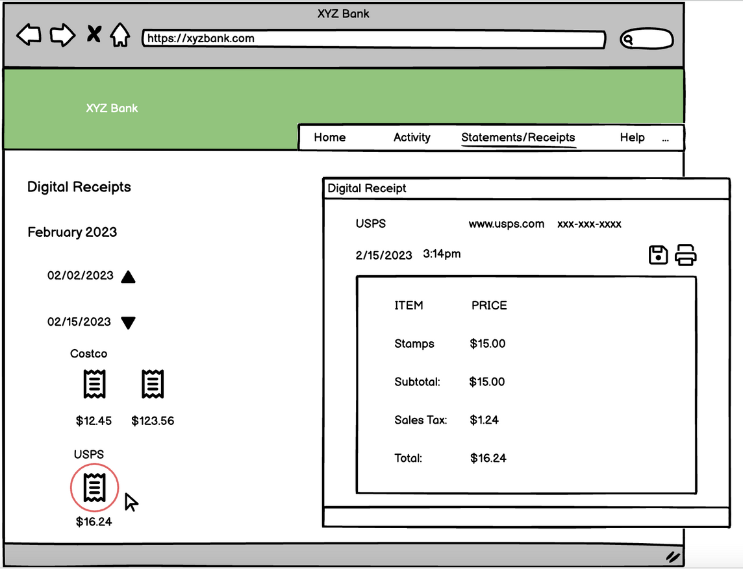Expand the 02/02/2023 receipts group
This screenshot has height=569, width=743.
pos(128,277)
